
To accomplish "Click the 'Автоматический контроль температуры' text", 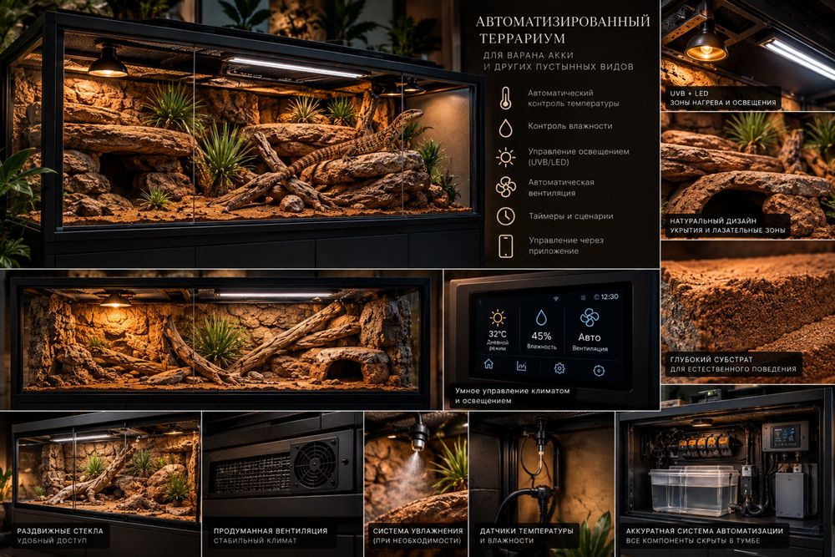I will tap(573, 98).
